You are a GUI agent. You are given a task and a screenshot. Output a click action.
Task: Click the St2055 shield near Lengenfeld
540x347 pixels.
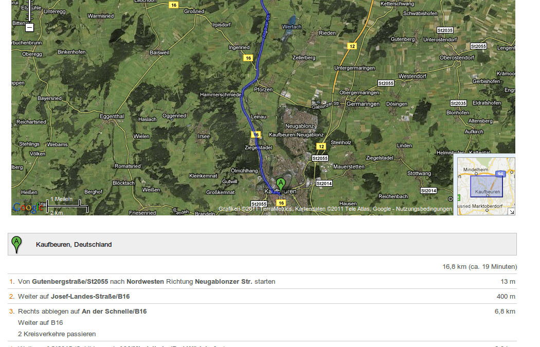[478, 46]
